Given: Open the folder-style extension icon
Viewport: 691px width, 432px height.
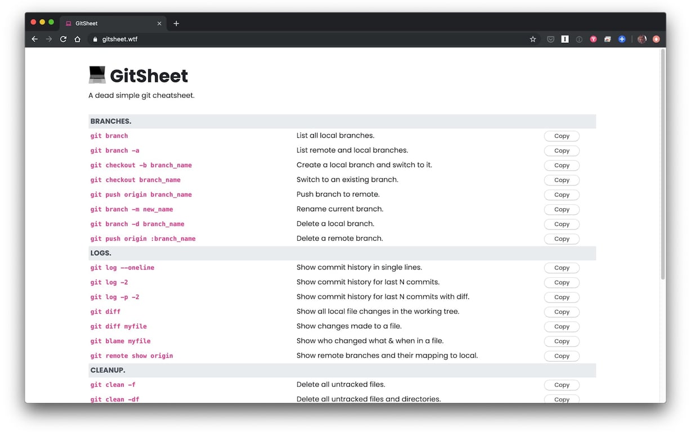Looking at the screenshot, I should click(607, 39).
